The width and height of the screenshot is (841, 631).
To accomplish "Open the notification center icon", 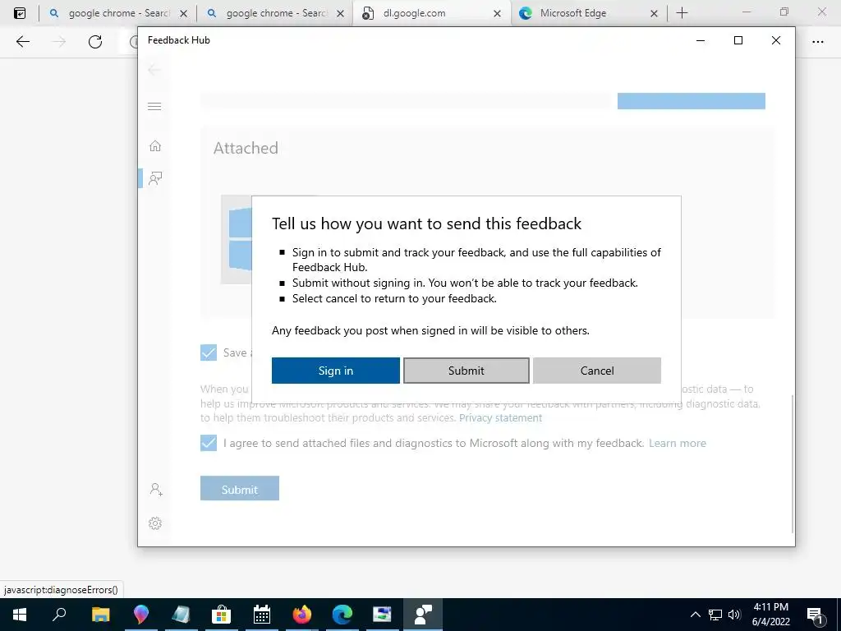I will [x=816, y=615].
